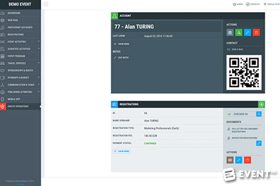The height and width of the screenshot is (186, 280).
Task: Click the '77 - Alan TURING' heading
Action: [x=134, y=26]
